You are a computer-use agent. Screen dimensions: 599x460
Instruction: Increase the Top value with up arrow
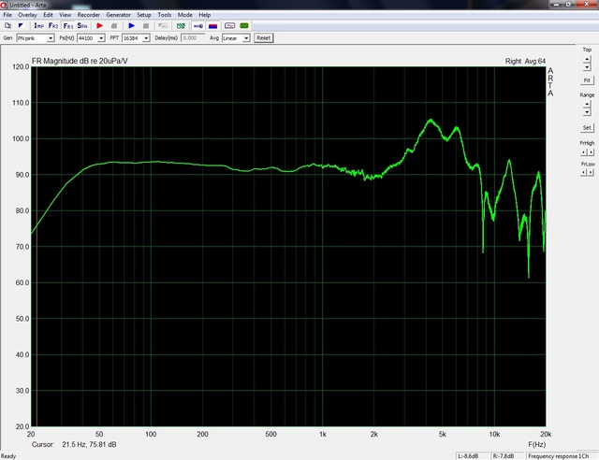[587, 58]
